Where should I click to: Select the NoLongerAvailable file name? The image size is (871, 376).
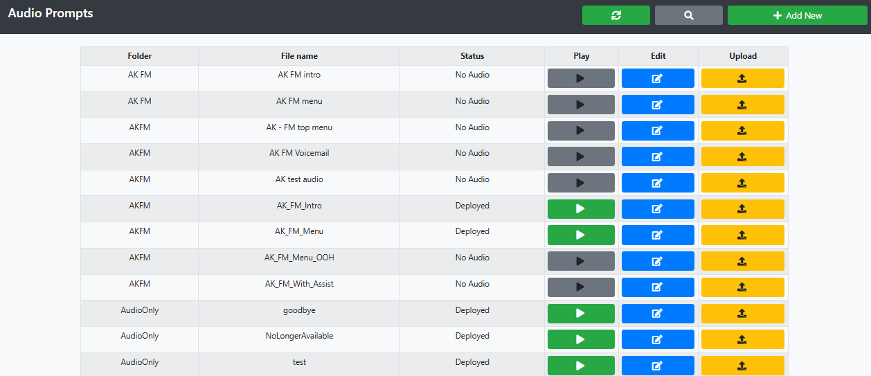click(x=299, y=336)
